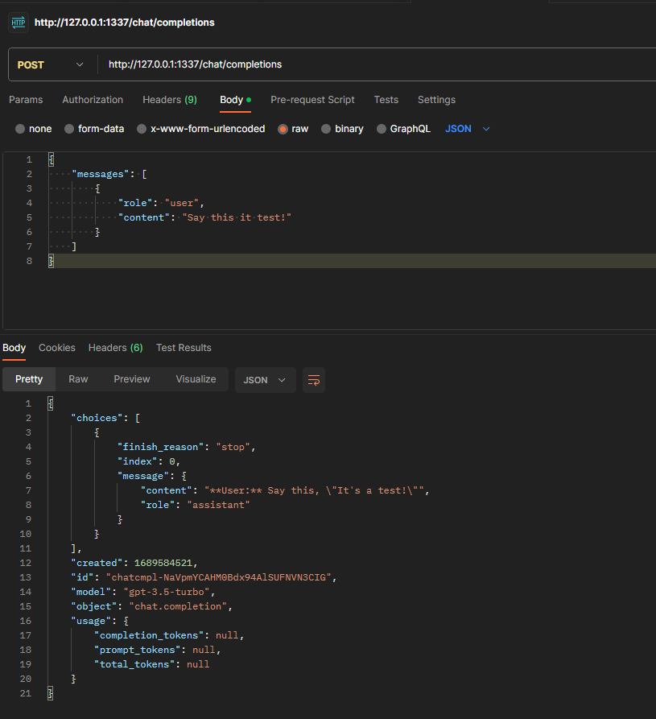
Task: Select the raw body radio button
Action: point(283,128)
